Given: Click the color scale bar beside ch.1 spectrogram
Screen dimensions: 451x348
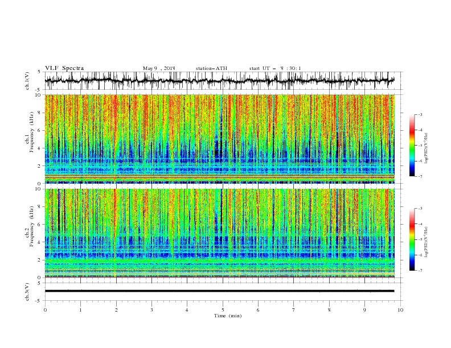Looking at the screenshot, I should coord(412,146).
